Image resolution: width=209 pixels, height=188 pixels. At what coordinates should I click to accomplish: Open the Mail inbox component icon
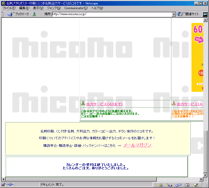[x=169, y=185]
